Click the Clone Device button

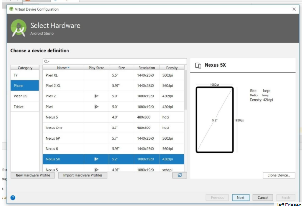[279, 175]
